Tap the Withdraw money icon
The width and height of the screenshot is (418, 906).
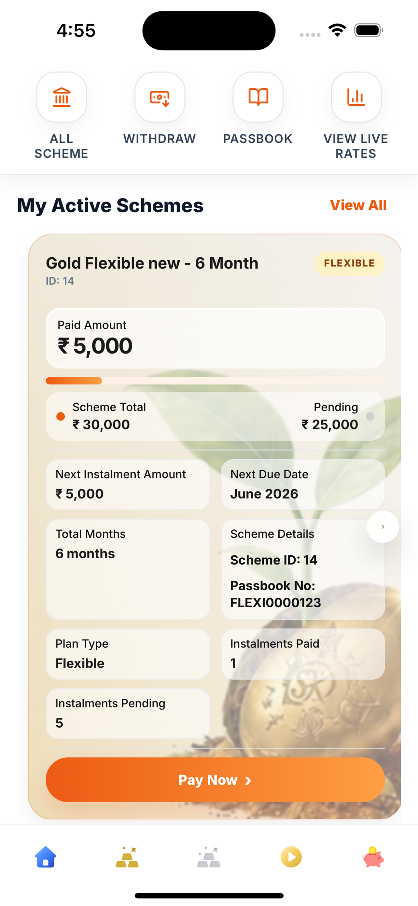point(160,97)
